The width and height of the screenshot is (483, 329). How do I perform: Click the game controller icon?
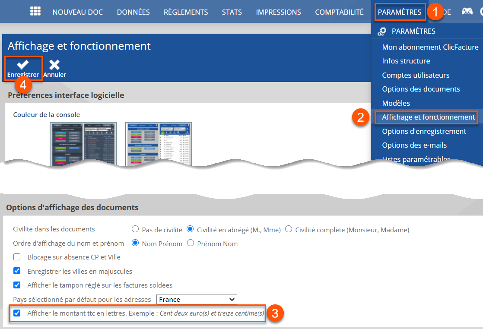pyautogui.click(x=467, y=11)
